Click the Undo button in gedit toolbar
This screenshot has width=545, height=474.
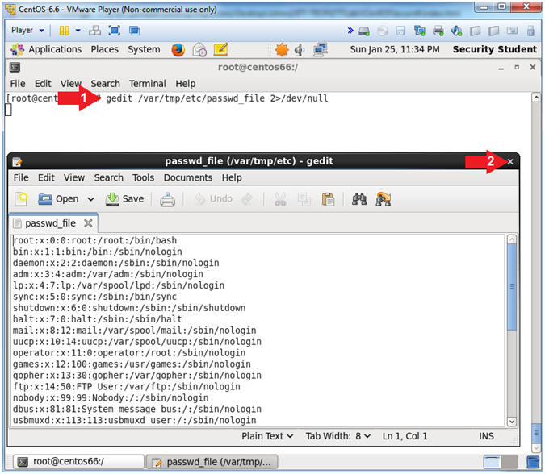213,199
